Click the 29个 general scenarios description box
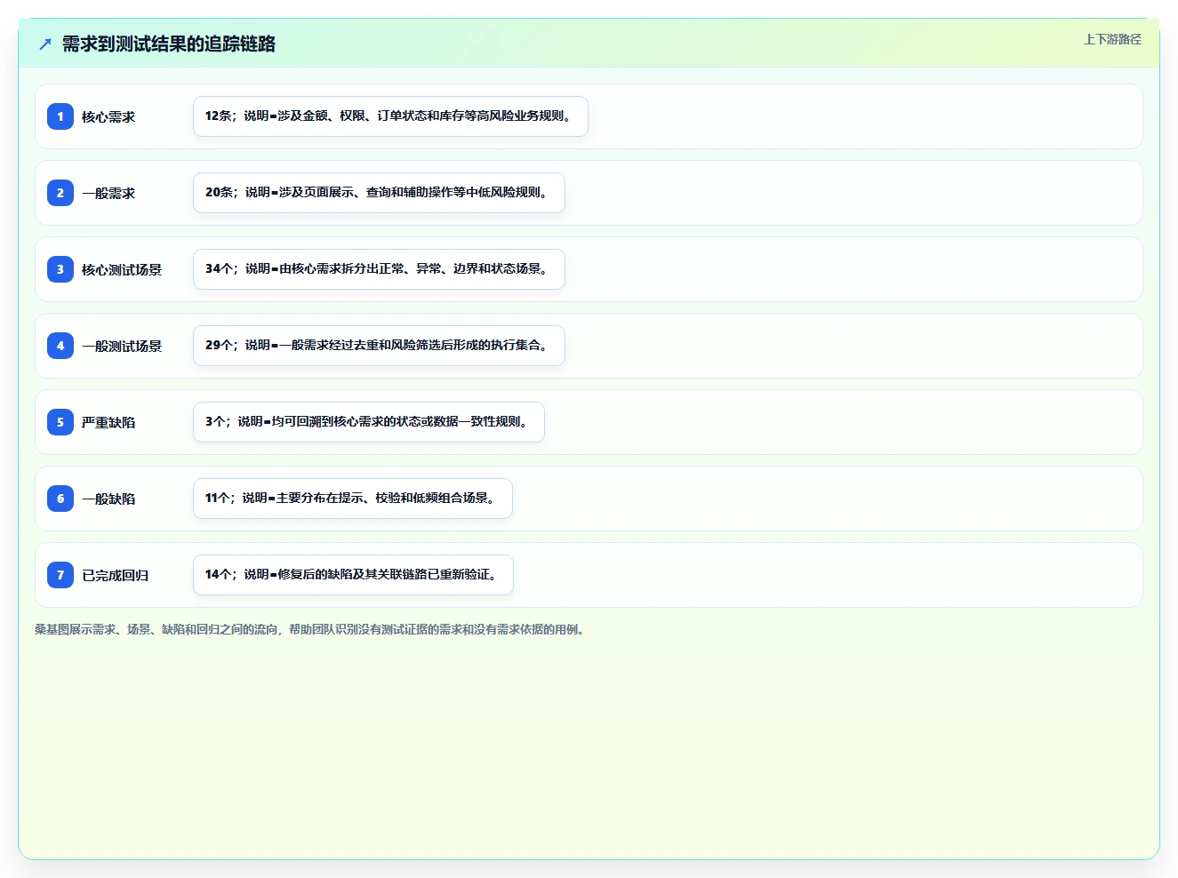The image size is (1178, 878). tap(379, 346)
